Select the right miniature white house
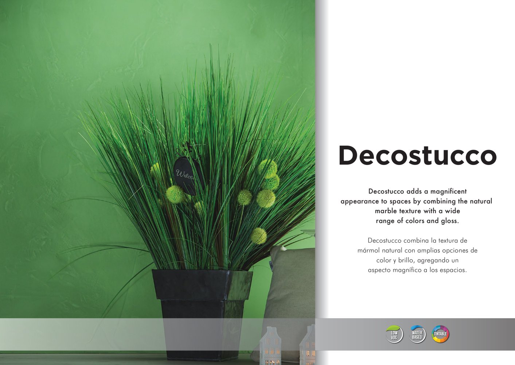The width and height of the screenshot is (515, 365). [x=308, y=345]
